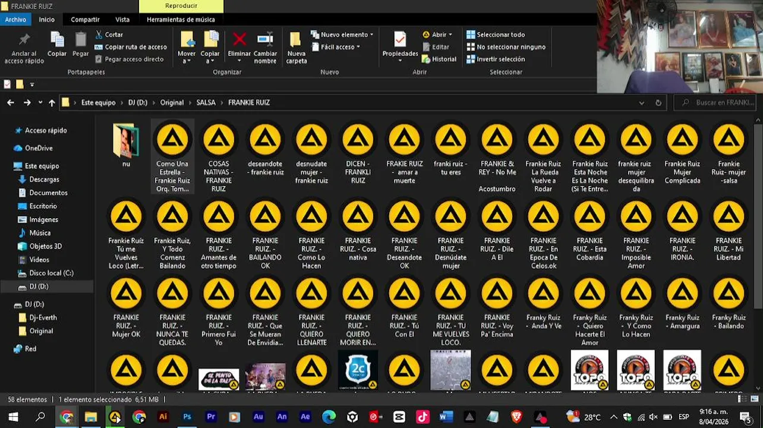Select 'FRANKIE & REY - No Me Acostumbro' file
The image size is (763, 428).
point(497,156)
